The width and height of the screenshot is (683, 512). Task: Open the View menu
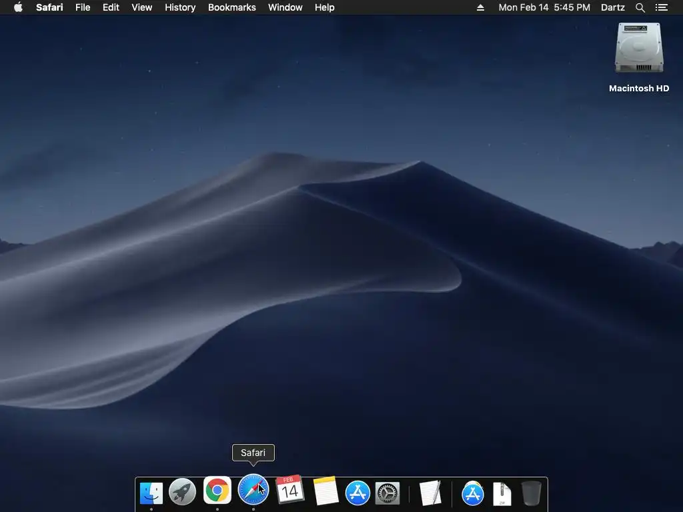[x=142, y=7]
